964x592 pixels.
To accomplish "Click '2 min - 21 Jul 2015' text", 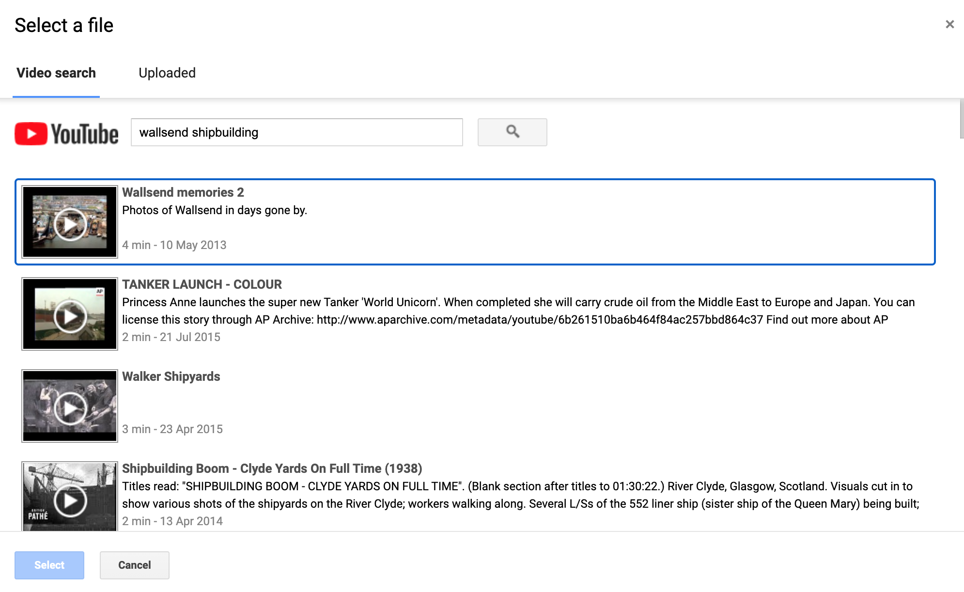I will 171,337.
